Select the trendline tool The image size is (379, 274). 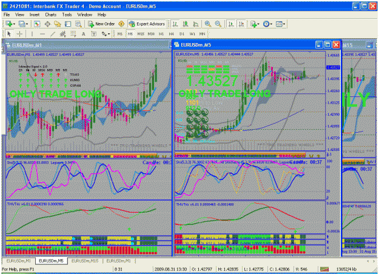53,34
